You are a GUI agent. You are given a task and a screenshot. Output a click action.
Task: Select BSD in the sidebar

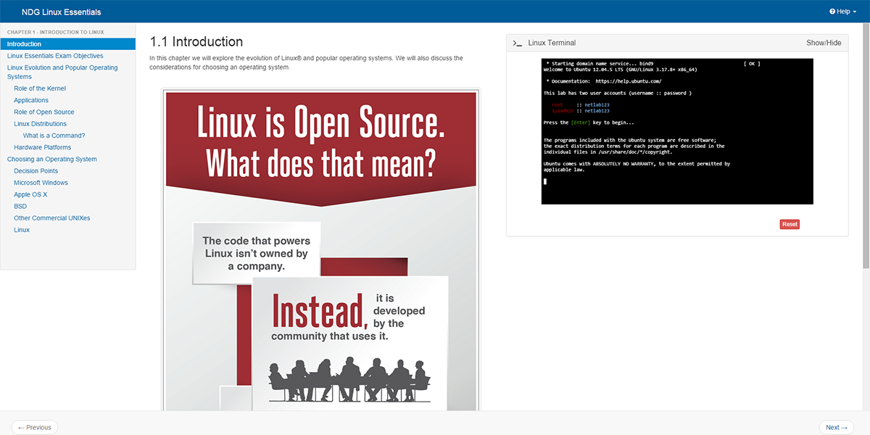[20, 206]
